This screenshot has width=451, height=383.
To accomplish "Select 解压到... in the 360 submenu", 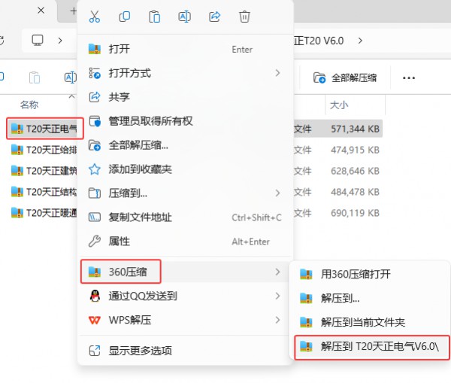I will coord(370,298).
